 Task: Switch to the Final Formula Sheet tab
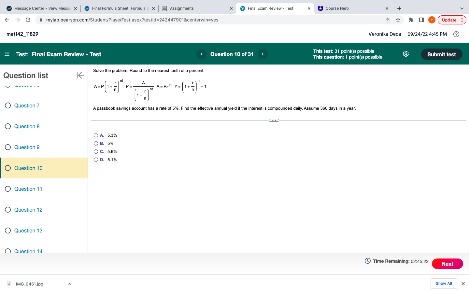[120, 8]
